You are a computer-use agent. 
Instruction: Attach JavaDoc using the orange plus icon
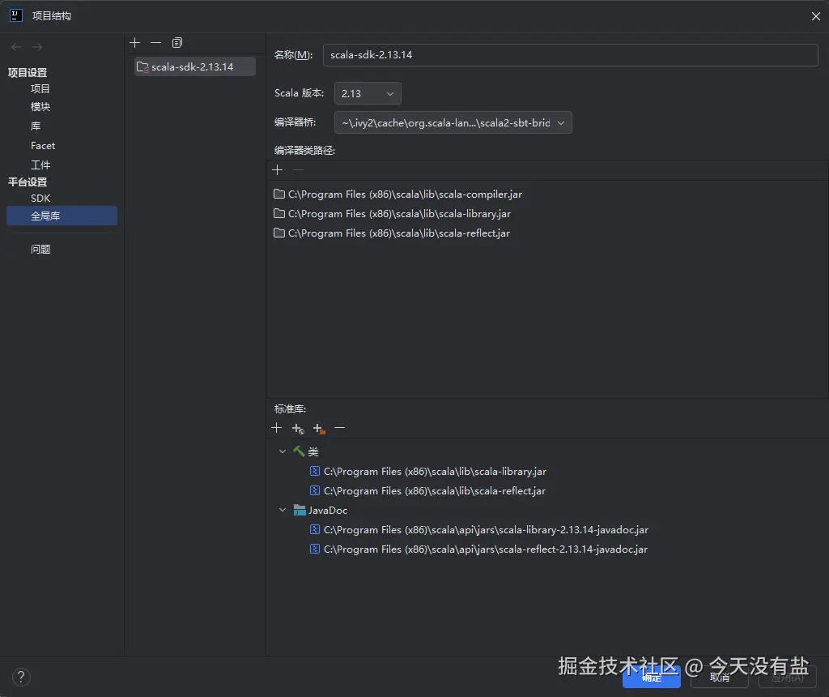coord(317,428)
